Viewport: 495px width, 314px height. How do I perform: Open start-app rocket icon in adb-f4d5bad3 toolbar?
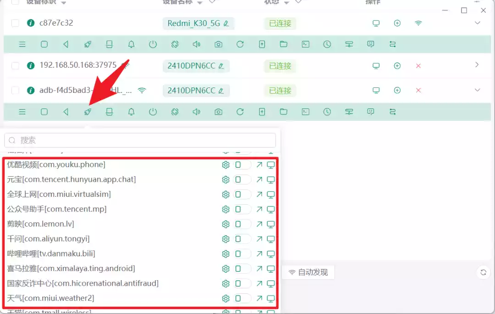click(x=88, y=112)
